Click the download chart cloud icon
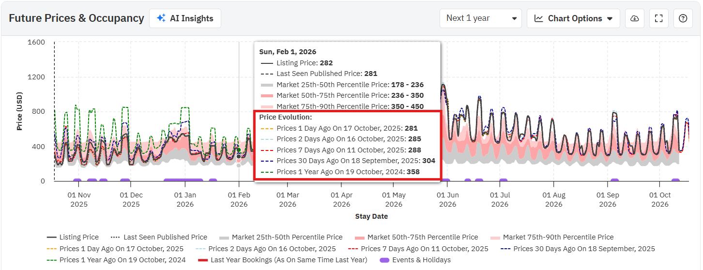This screenshot has width=703, height=270. pyautogui.click(x=634, y=18)
